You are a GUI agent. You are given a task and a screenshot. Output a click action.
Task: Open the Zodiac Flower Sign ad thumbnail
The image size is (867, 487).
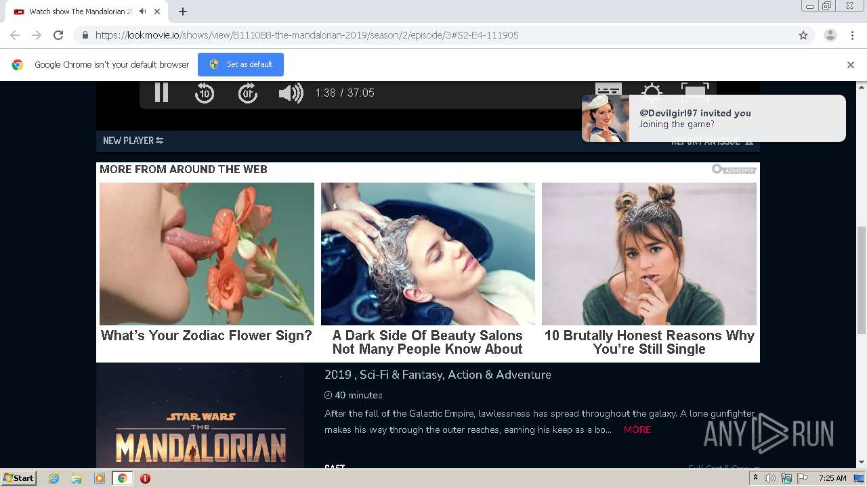(x=207, y=254)
